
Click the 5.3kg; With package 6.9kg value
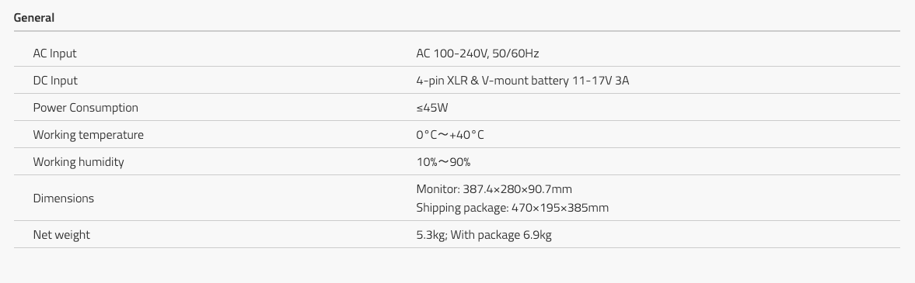click(484, 235)
